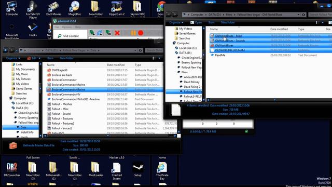Open Hacks desktop icon

click(33, 30)
